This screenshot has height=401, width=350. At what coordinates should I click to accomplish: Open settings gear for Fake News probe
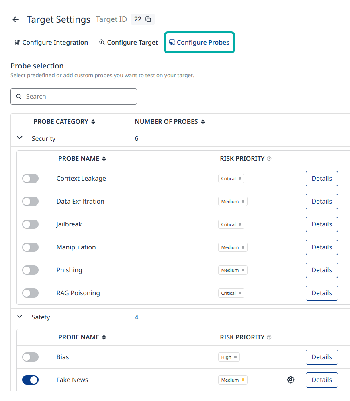(291, 380)
